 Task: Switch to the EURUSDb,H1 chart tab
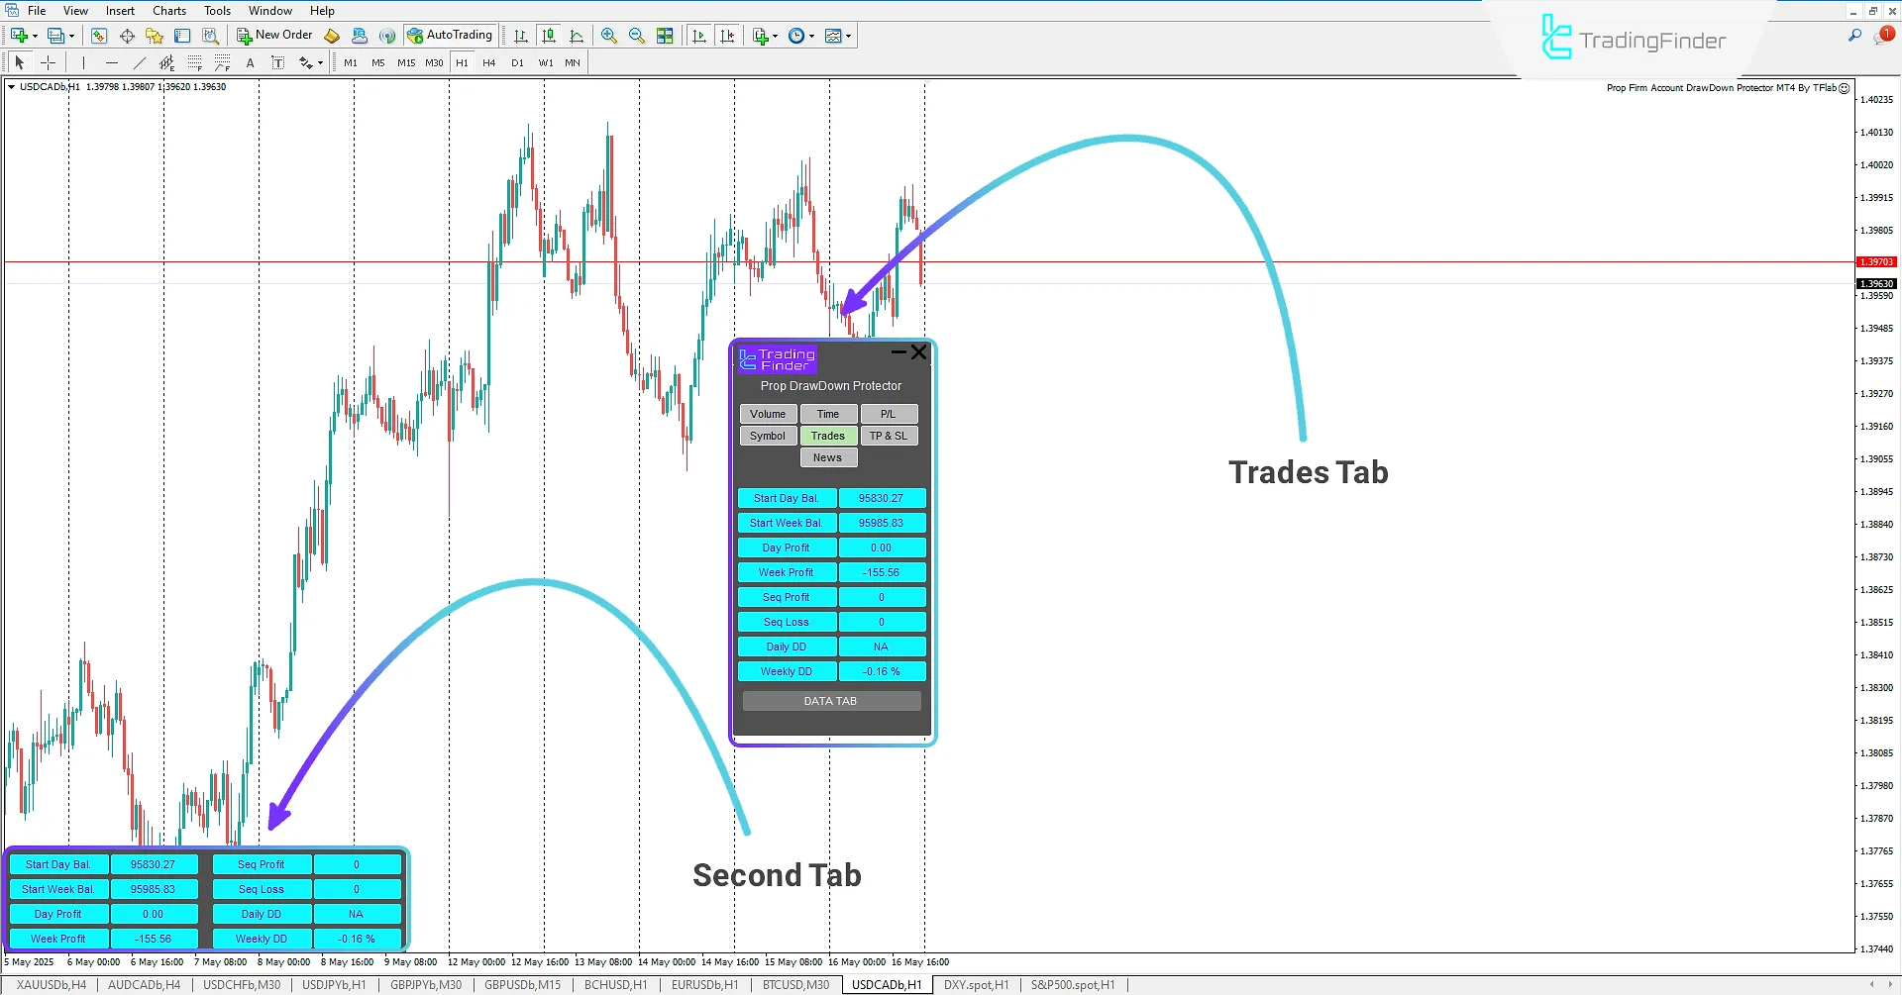click(704, 984)
